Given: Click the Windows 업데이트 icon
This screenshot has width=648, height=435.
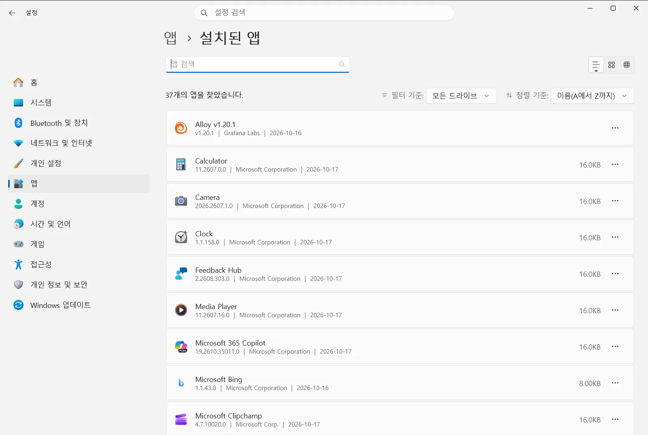Looking at the screenshot, I should pyautogui.click(x=18, y=305).
